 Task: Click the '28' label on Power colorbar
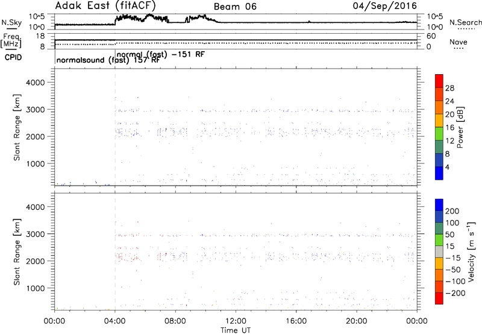[x=449, y=88]
